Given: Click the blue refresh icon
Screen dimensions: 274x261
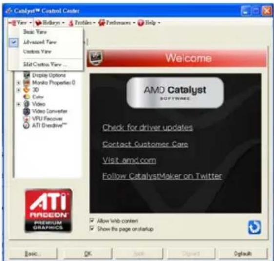Looking at the screenshot, I should 254,227.
